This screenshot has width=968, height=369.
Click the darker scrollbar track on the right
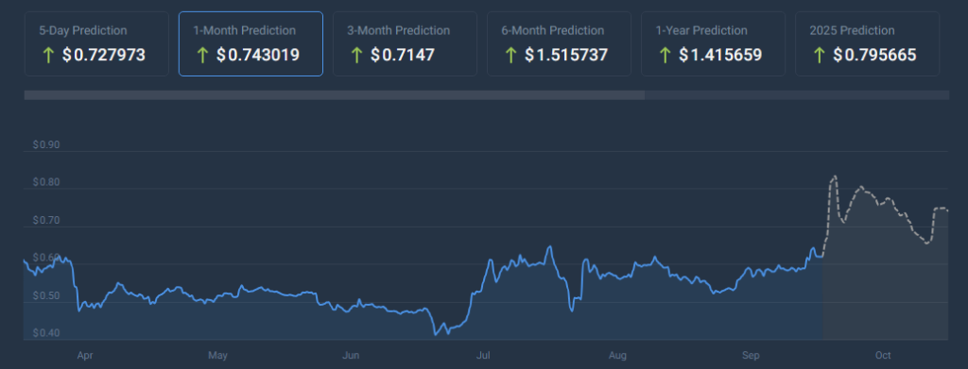(x=796, y=95)
